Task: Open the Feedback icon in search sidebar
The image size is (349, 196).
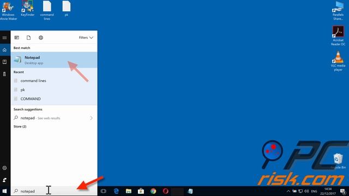Action: 4,180
